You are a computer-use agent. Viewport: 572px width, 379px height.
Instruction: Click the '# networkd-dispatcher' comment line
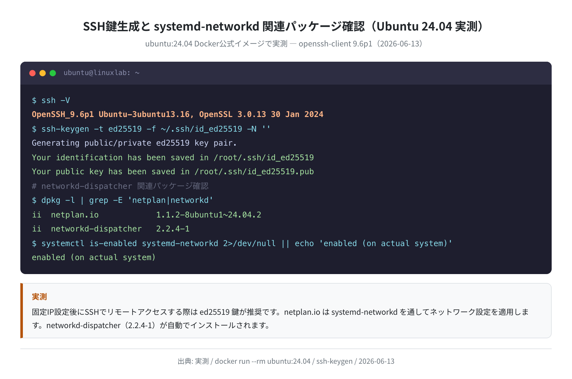click(x=120, y=186)
